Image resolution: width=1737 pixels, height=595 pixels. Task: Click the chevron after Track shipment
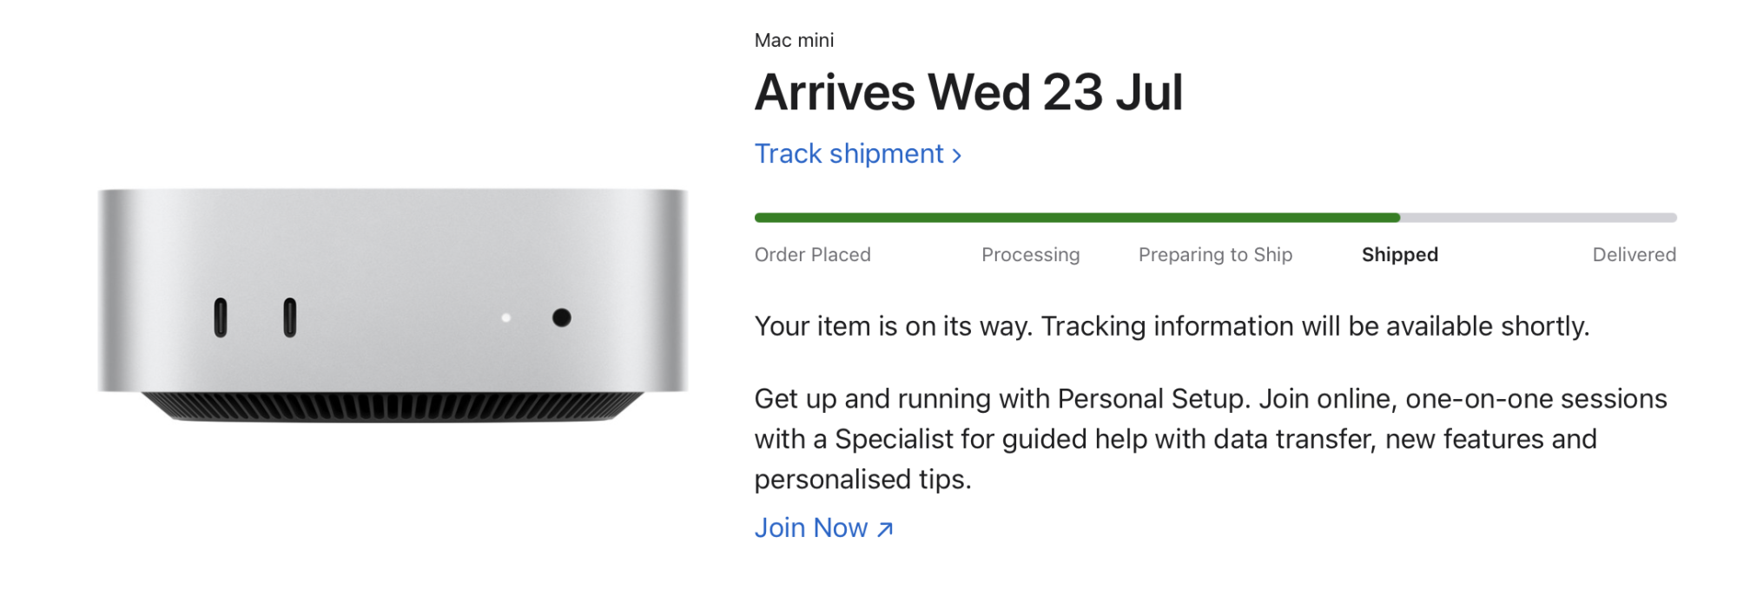tap(956, 154)
